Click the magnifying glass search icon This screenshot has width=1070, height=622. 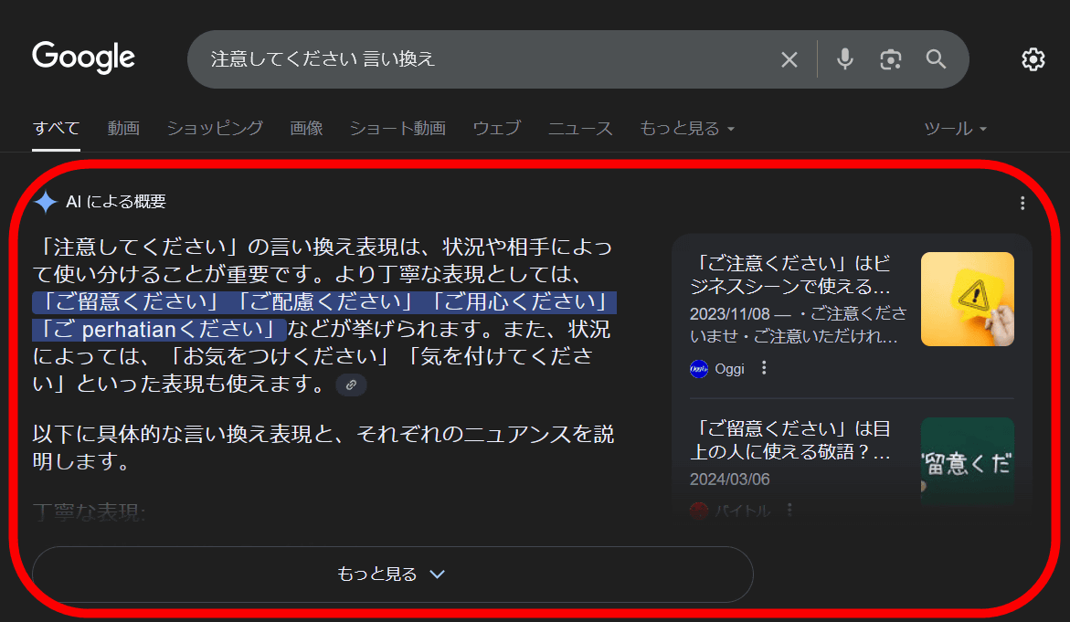coord(936,60)
